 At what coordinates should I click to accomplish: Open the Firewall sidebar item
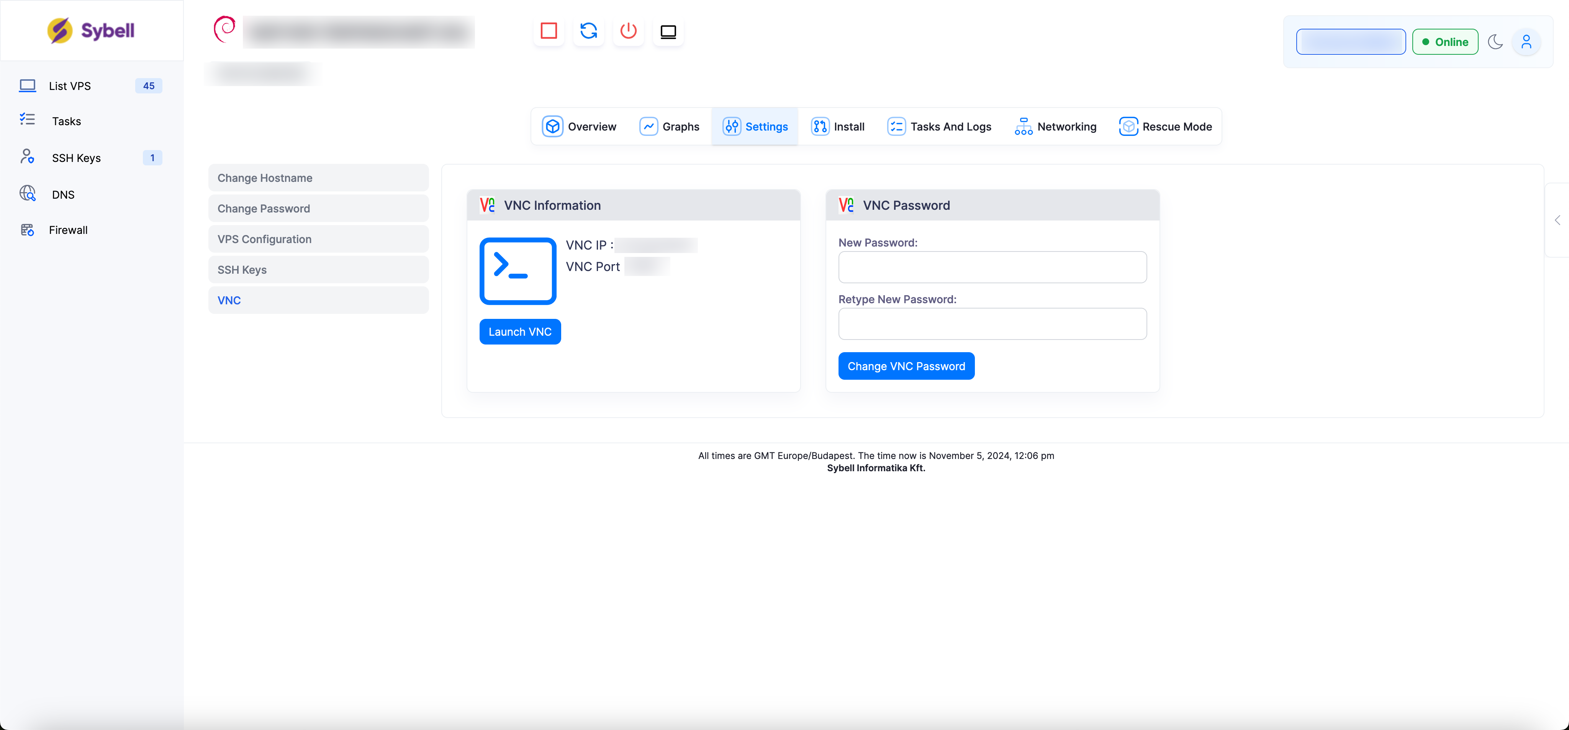[68, 230]
